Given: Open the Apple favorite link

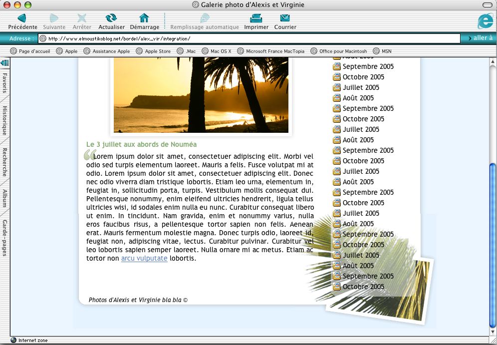Looking at the screenshot, I should pyautogui.click(x=66, y=51).
